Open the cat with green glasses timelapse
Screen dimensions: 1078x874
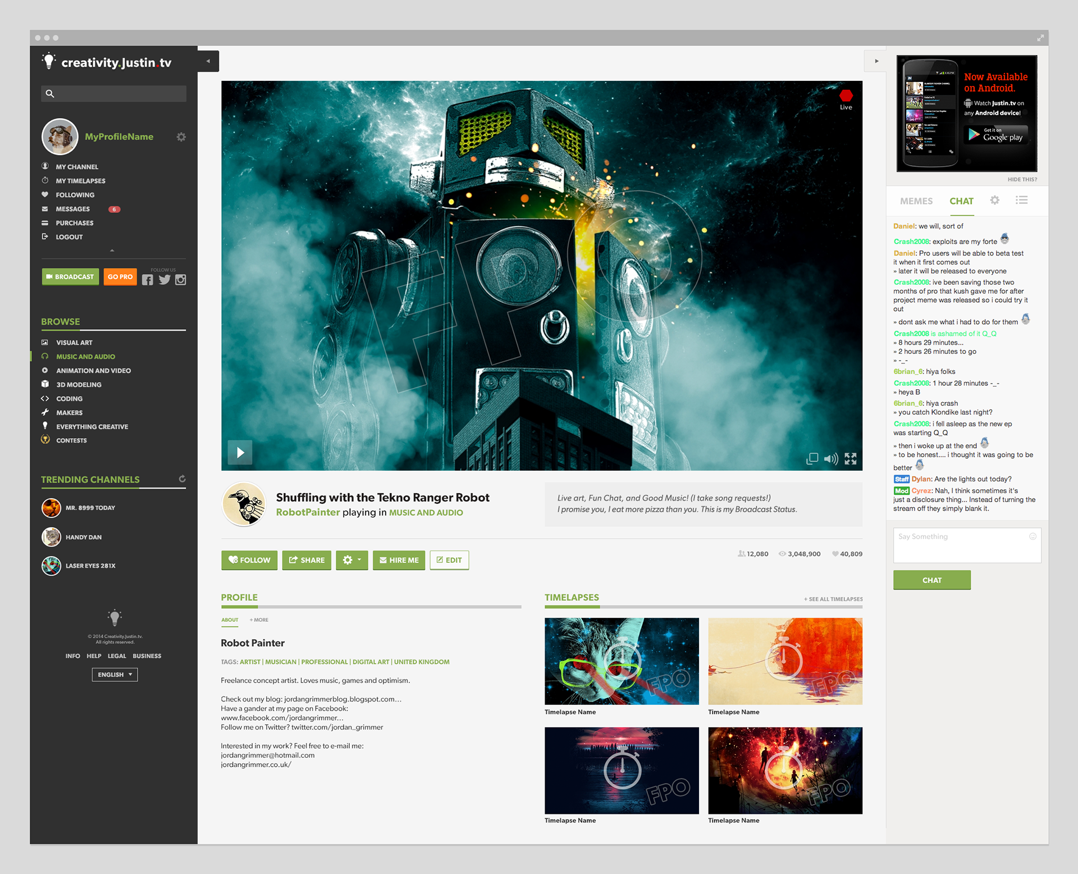point(622,661)
